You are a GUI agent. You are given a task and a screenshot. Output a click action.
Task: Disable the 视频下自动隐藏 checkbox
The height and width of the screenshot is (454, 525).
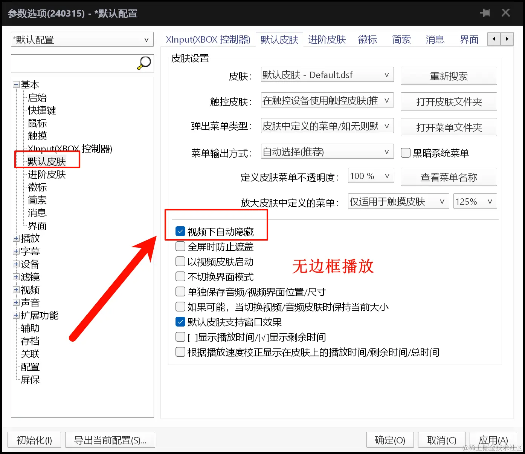point(180,231)
